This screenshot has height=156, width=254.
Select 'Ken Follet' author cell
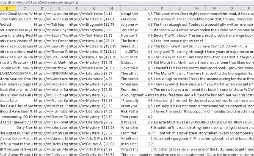(59, 122)
